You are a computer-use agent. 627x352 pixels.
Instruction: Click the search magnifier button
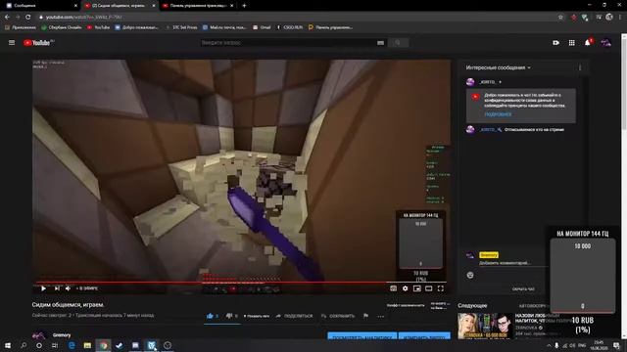[398, 43]
